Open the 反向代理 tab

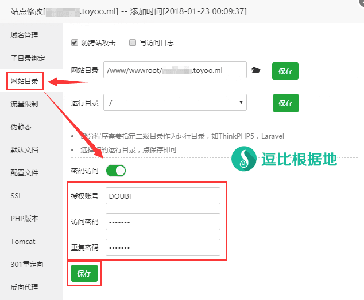point(24,287)
